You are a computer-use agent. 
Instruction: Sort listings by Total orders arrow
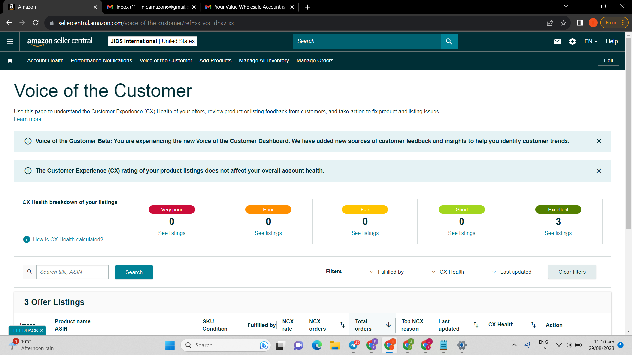click(x=389, y=325)
